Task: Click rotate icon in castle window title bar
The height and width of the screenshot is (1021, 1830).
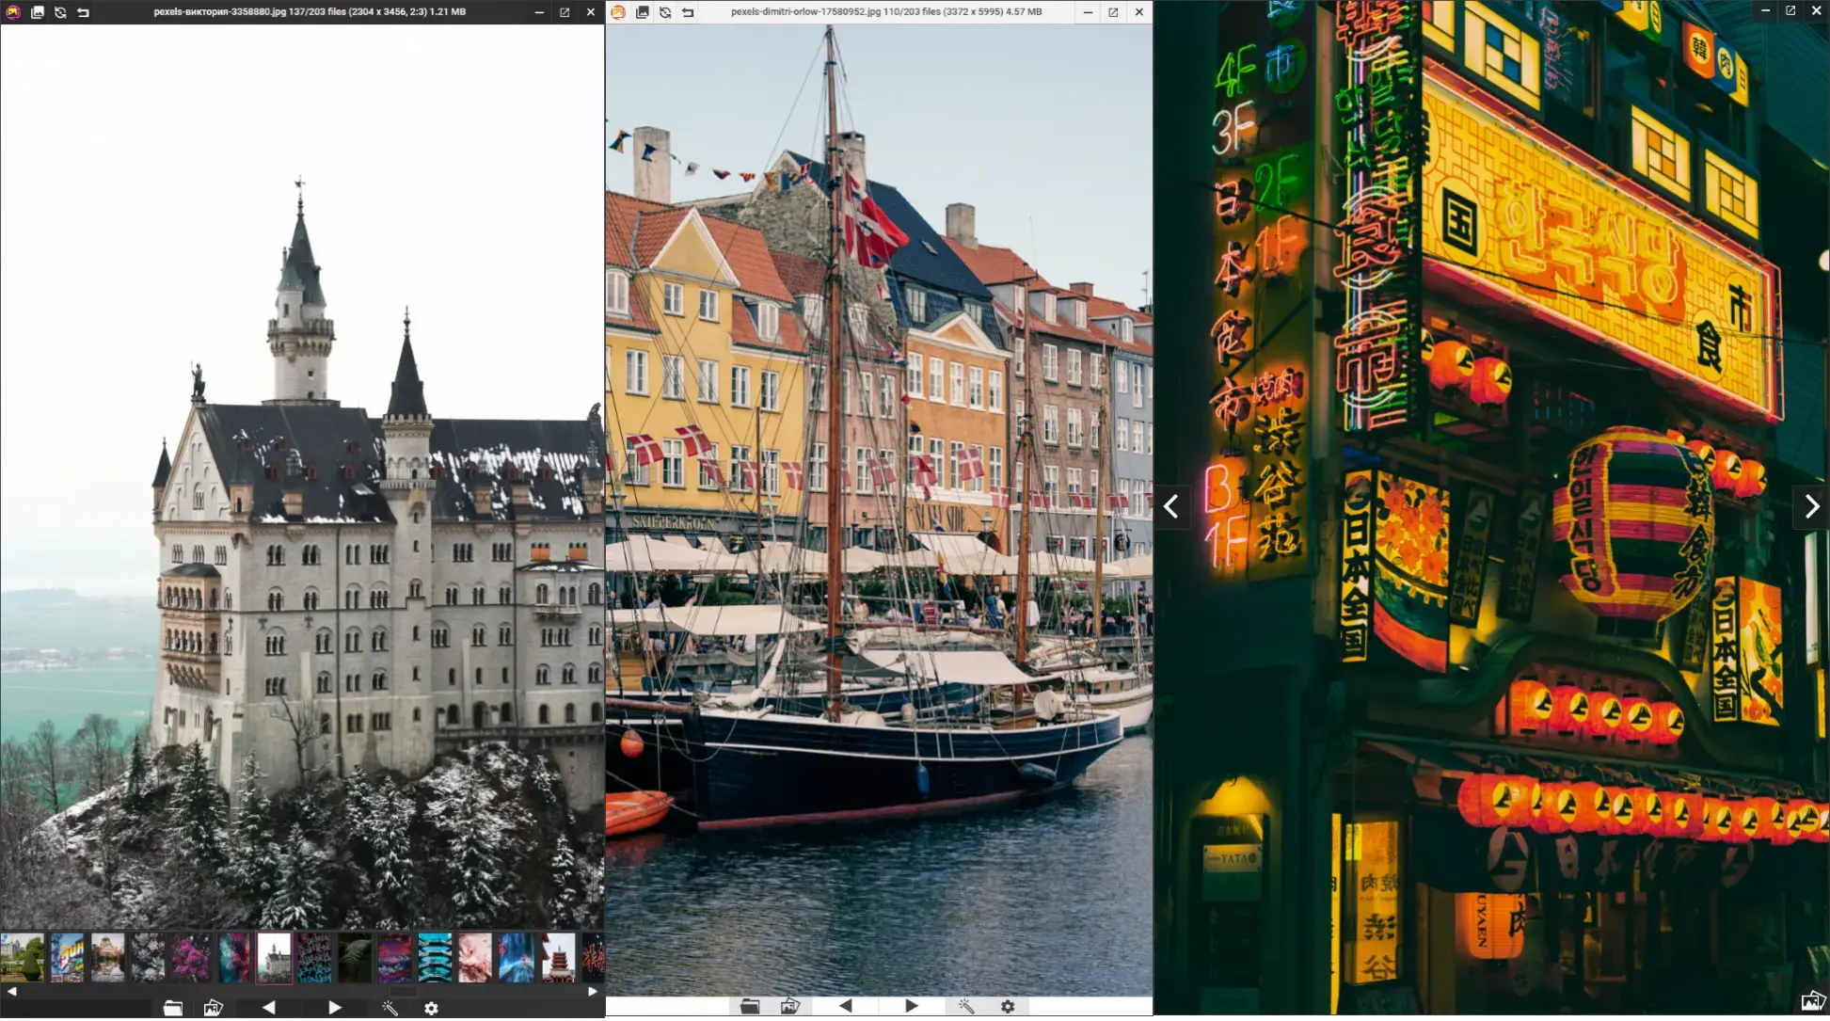Action: click(x=60, y=12)
